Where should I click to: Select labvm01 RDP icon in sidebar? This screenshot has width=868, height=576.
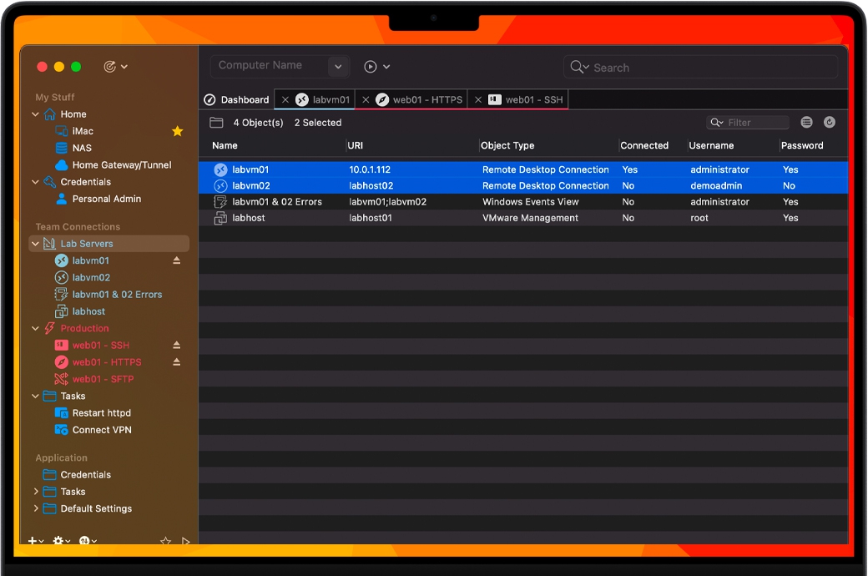tap(62, 260)
